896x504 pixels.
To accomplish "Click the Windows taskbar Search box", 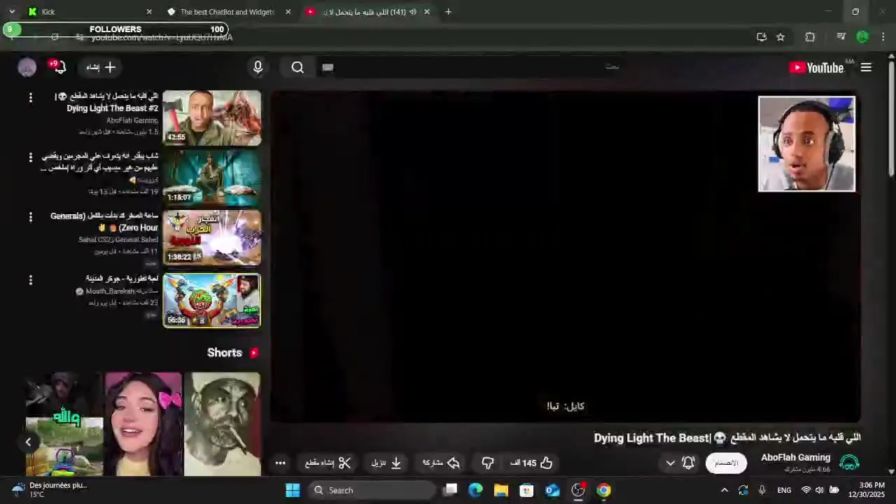I will coord(371,490).
